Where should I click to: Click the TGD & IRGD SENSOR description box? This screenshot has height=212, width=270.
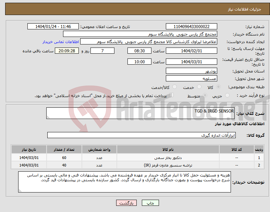coord(140,113)
